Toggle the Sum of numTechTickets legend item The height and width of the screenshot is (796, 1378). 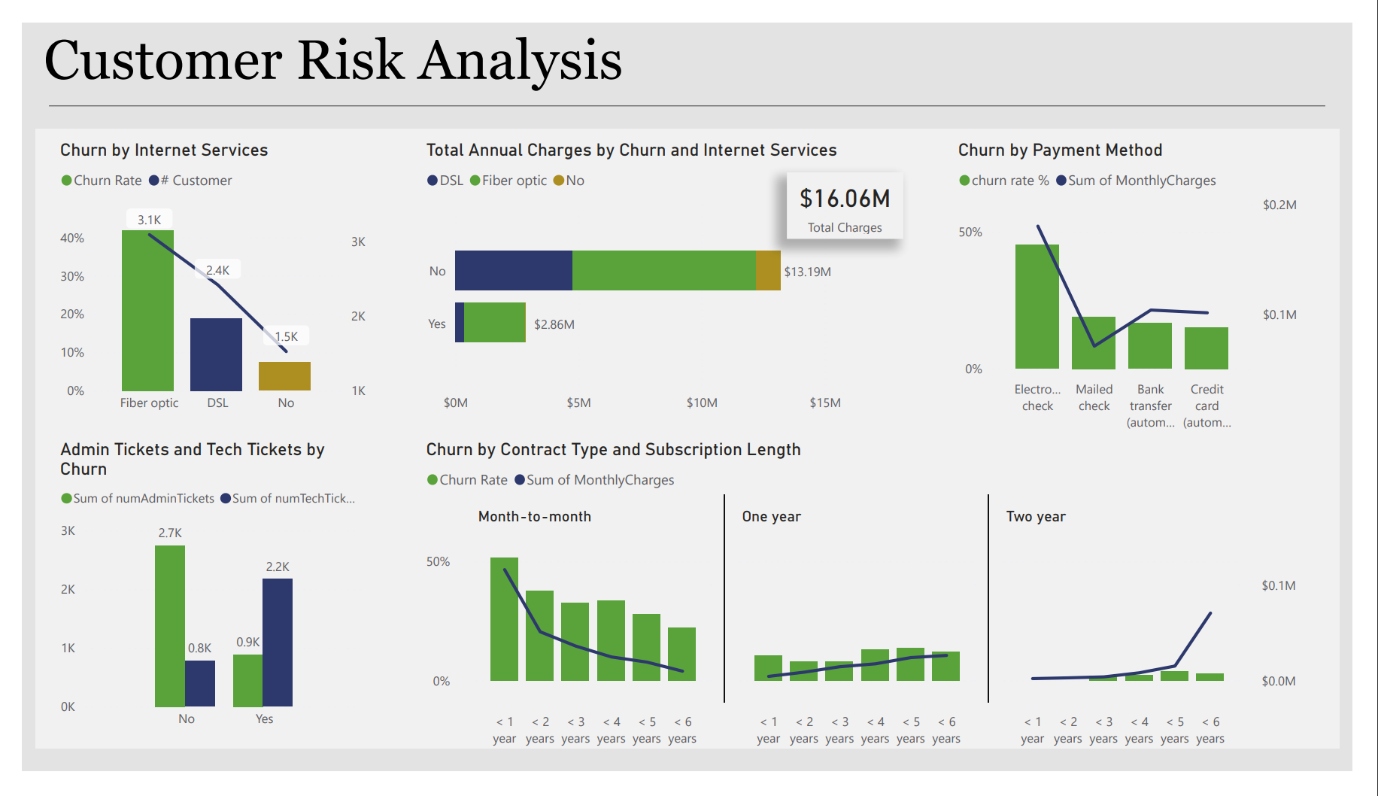[226, 498]
